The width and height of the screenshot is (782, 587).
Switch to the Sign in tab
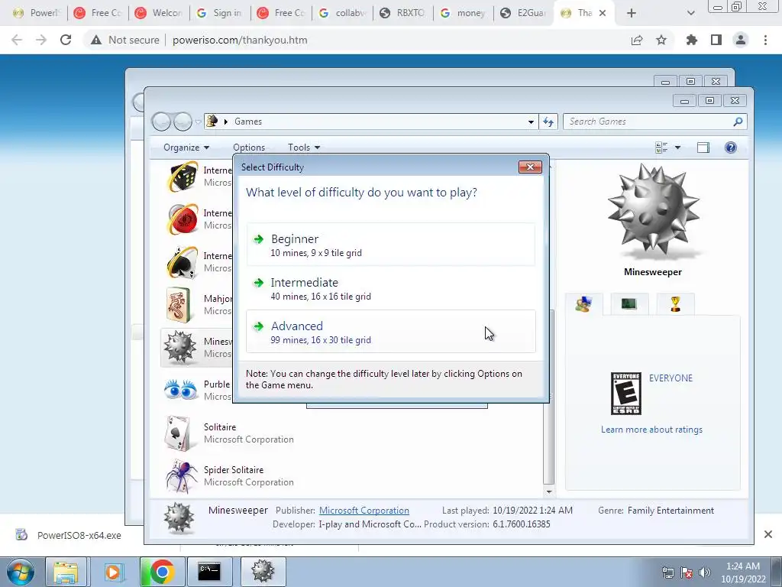[x=221, y=13]
